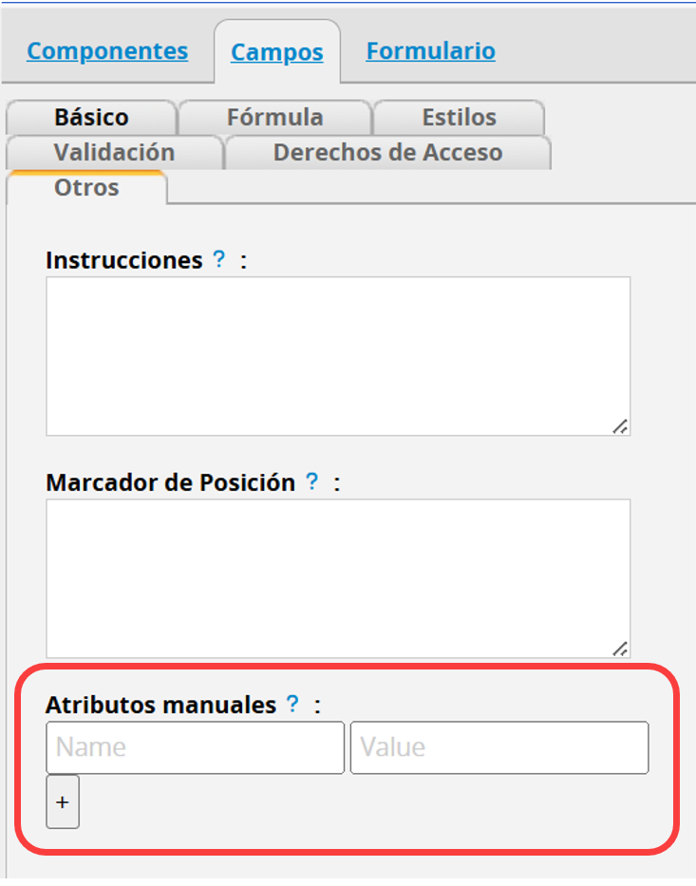Open the Básico sub-tab

pyautogui.click(x=91, y=118)
